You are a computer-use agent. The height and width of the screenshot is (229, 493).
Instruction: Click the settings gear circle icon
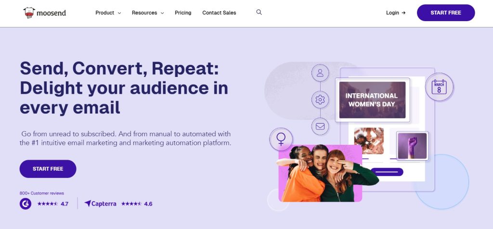click(320, 100)
